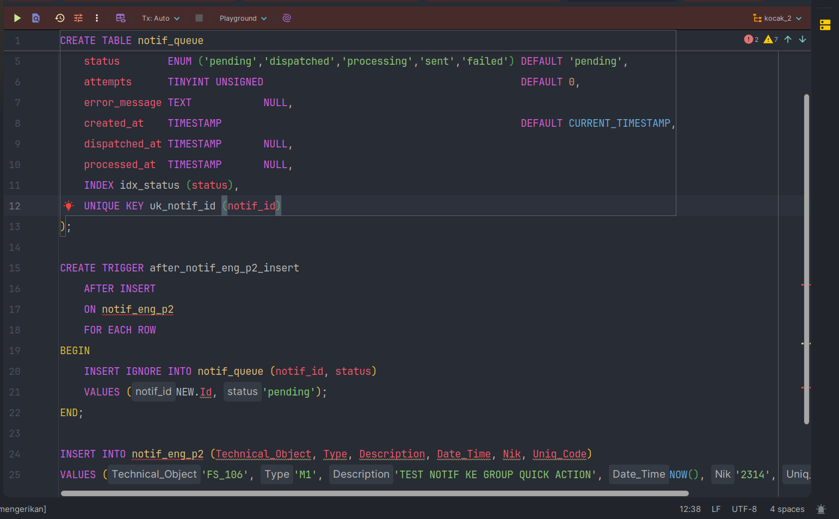Click the yellow warnings count indicator
The width and height of the screenshot is (839, 519).
(x=771, y=39)
